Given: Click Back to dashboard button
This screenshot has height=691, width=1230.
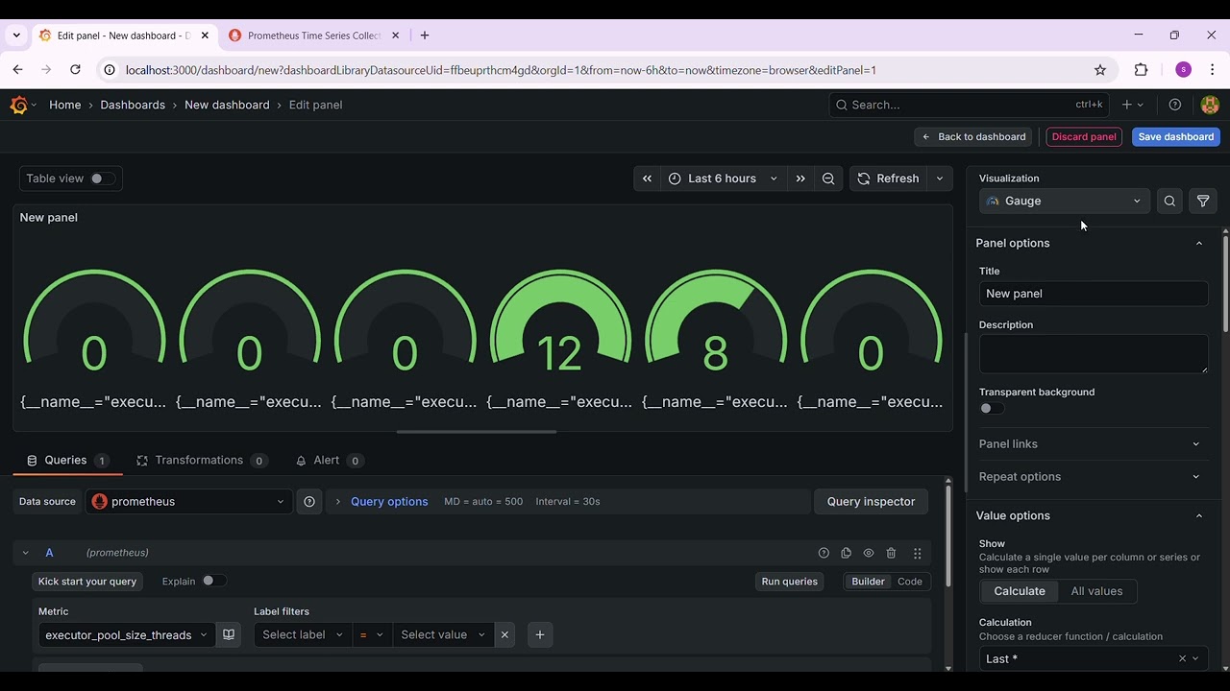Looking at the screenshot, I should pyautogui.click(x=973, y=136).
